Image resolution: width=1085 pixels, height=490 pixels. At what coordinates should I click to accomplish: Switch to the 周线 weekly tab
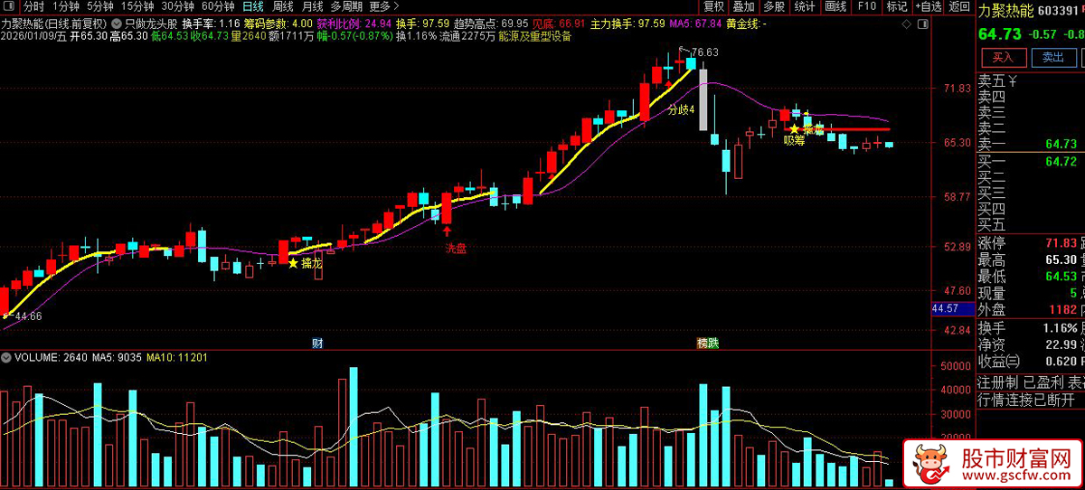283,6
